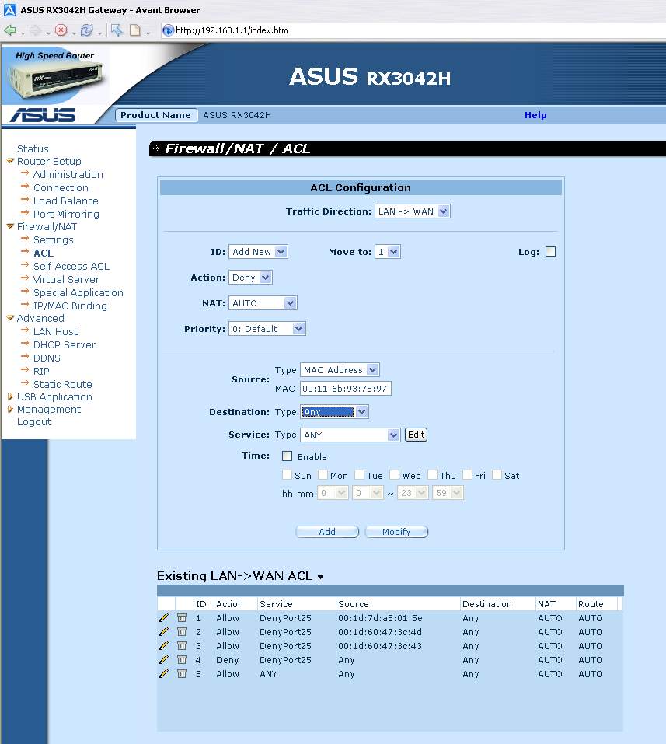
Task: Open the Status page
Action: [x=33, y=148]
